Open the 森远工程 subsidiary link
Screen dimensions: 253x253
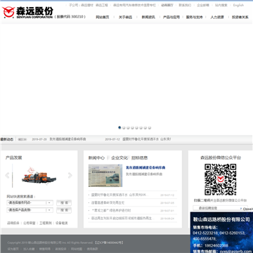[x=102, y=5]
